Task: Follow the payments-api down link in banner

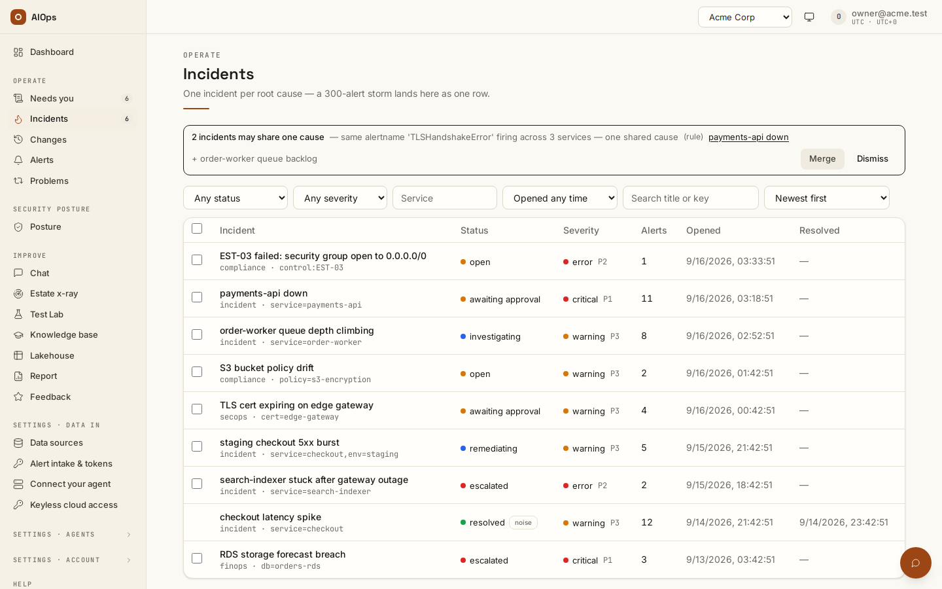Action: pos(748,137)
